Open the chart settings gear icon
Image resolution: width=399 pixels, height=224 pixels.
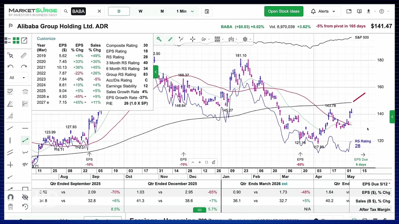click(x=245, y=39)
